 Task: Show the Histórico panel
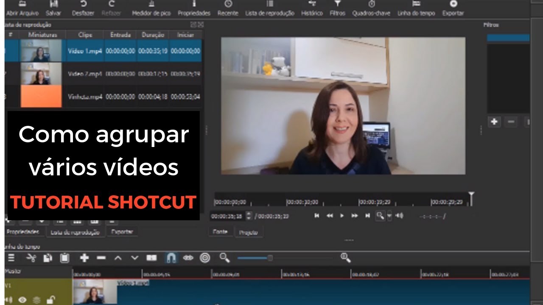point(312,8)
